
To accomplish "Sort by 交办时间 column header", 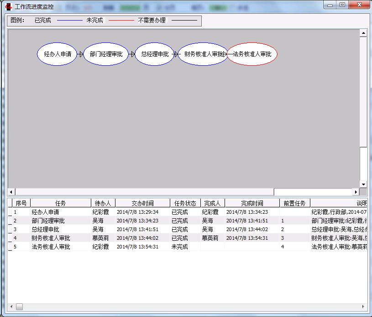I will (x=142, y=203).
